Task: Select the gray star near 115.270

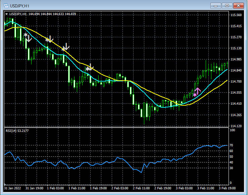Action: click(26, 35)
